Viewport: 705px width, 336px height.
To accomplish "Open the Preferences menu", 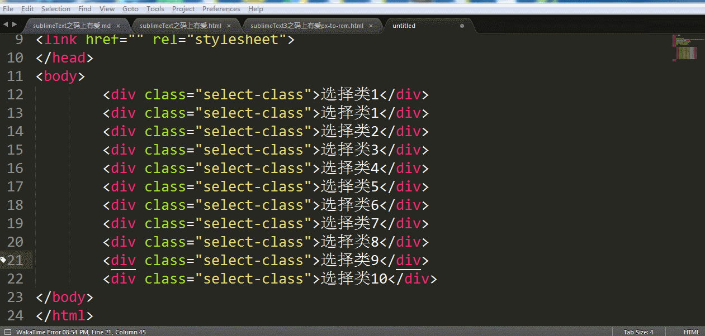I will (x=221, y=9).
